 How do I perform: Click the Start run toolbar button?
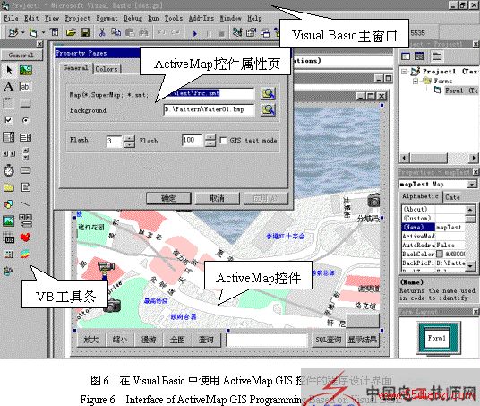pyautogui.click(x=195, y=33)
